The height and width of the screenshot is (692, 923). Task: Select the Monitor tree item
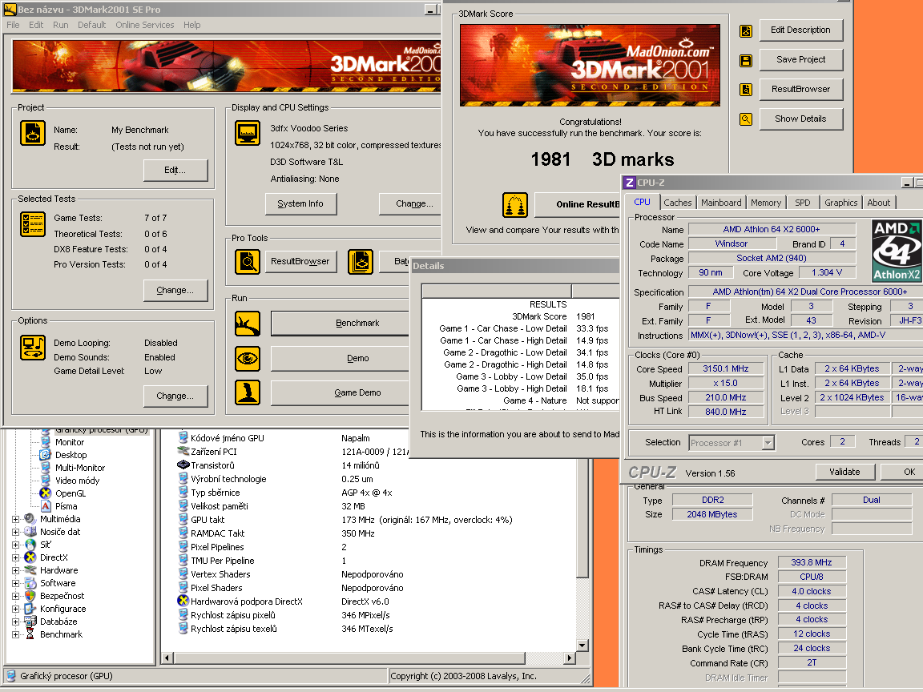click(x=70, y=442)
